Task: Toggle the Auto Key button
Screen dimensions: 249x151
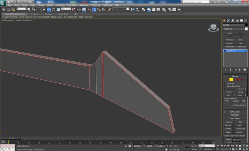Action: point(194,146)
